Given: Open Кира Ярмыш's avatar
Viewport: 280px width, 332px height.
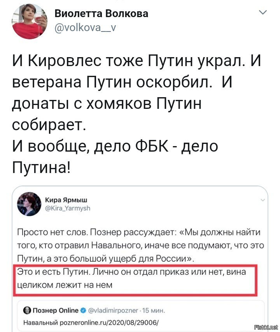Looking at the screenshot, I should [x=29, y=204].
